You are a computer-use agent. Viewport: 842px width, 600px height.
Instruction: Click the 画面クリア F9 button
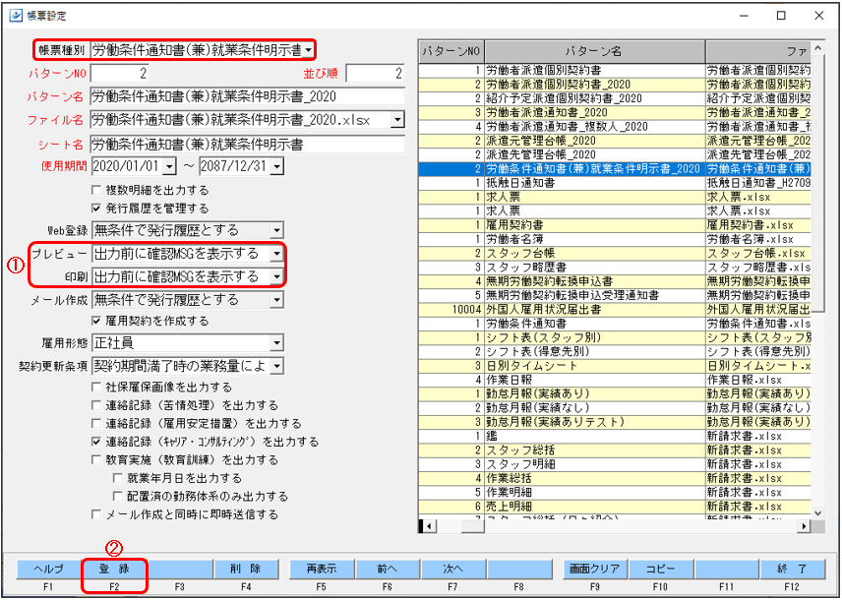click(595, 570)
